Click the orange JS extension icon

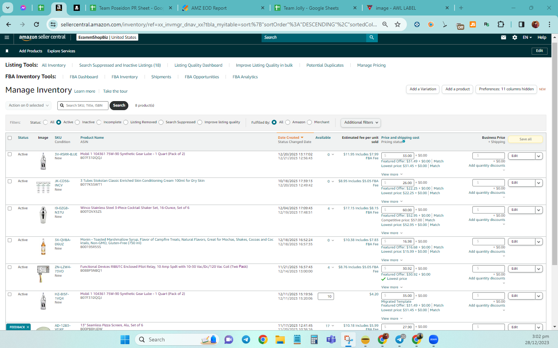pyautogui.click(x=473, y=24)
